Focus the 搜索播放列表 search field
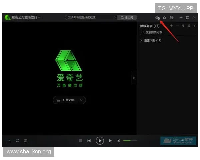The image size is (200, 160). tap(168, 32)
